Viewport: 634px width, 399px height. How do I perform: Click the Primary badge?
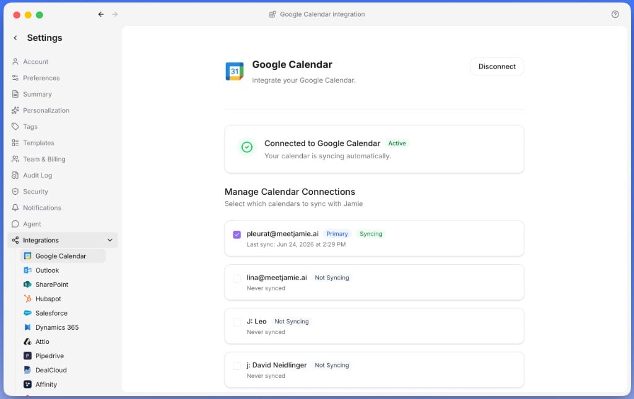point(337,234)
